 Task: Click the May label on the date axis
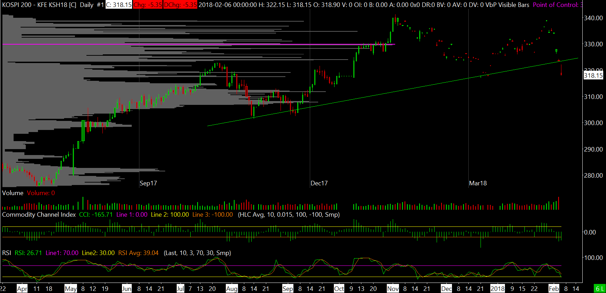[x=71, y=289]
